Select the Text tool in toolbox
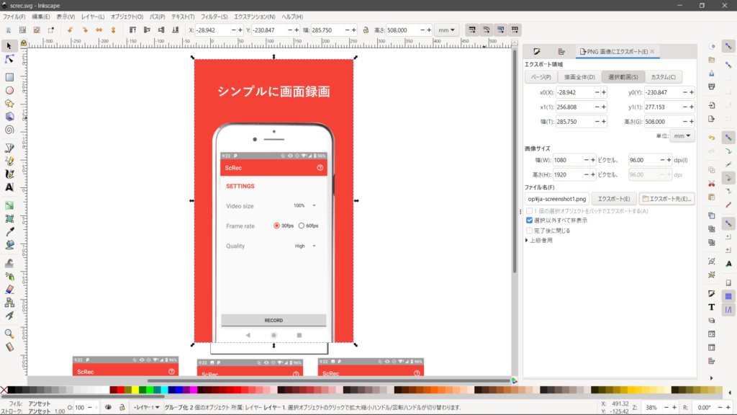The height and width of the screenshot is (415, 737). pyautogui.click(x=9, y=187)
